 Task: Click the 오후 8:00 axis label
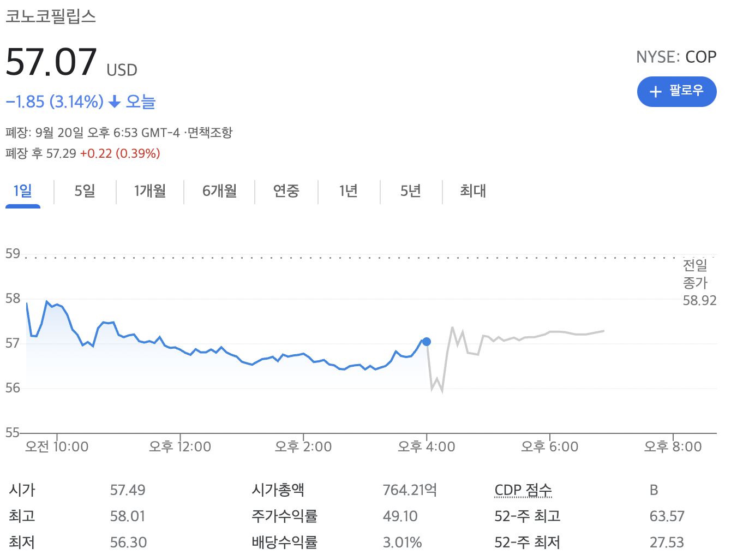pos(673,447)
